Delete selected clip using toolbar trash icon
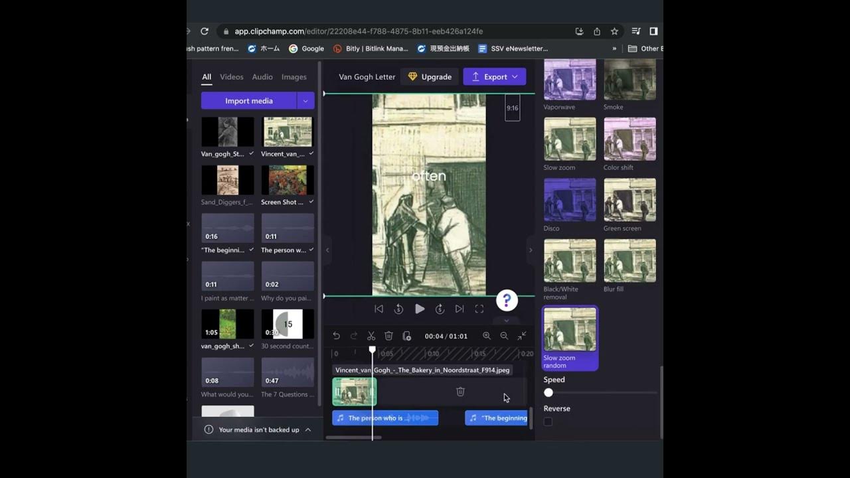Viewport: 850px width, 478px height. coord(389,336)
